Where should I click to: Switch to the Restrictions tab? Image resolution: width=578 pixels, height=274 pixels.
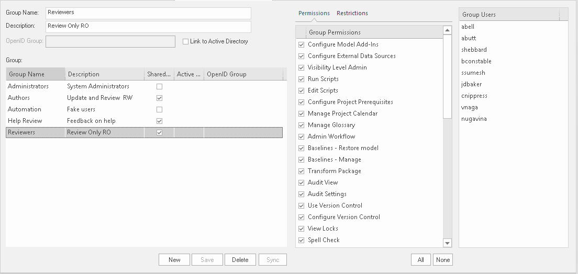pyautogui.click(x=352, y=13)
